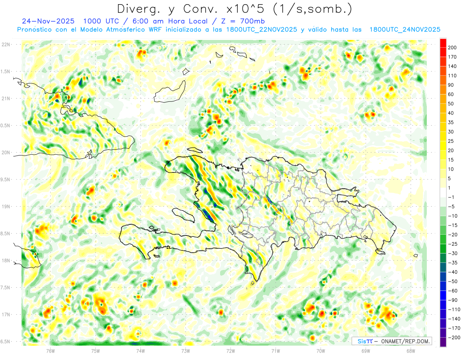Click the positive '110' colorbar label
The height and width of the screenshot is (356, 461).
click(x=452, y=76)
